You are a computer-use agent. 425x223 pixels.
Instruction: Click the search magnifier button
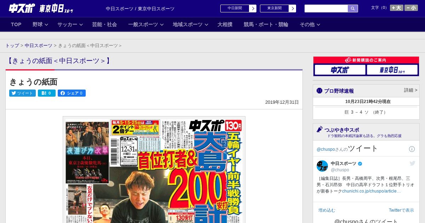(x=353, y=8)
